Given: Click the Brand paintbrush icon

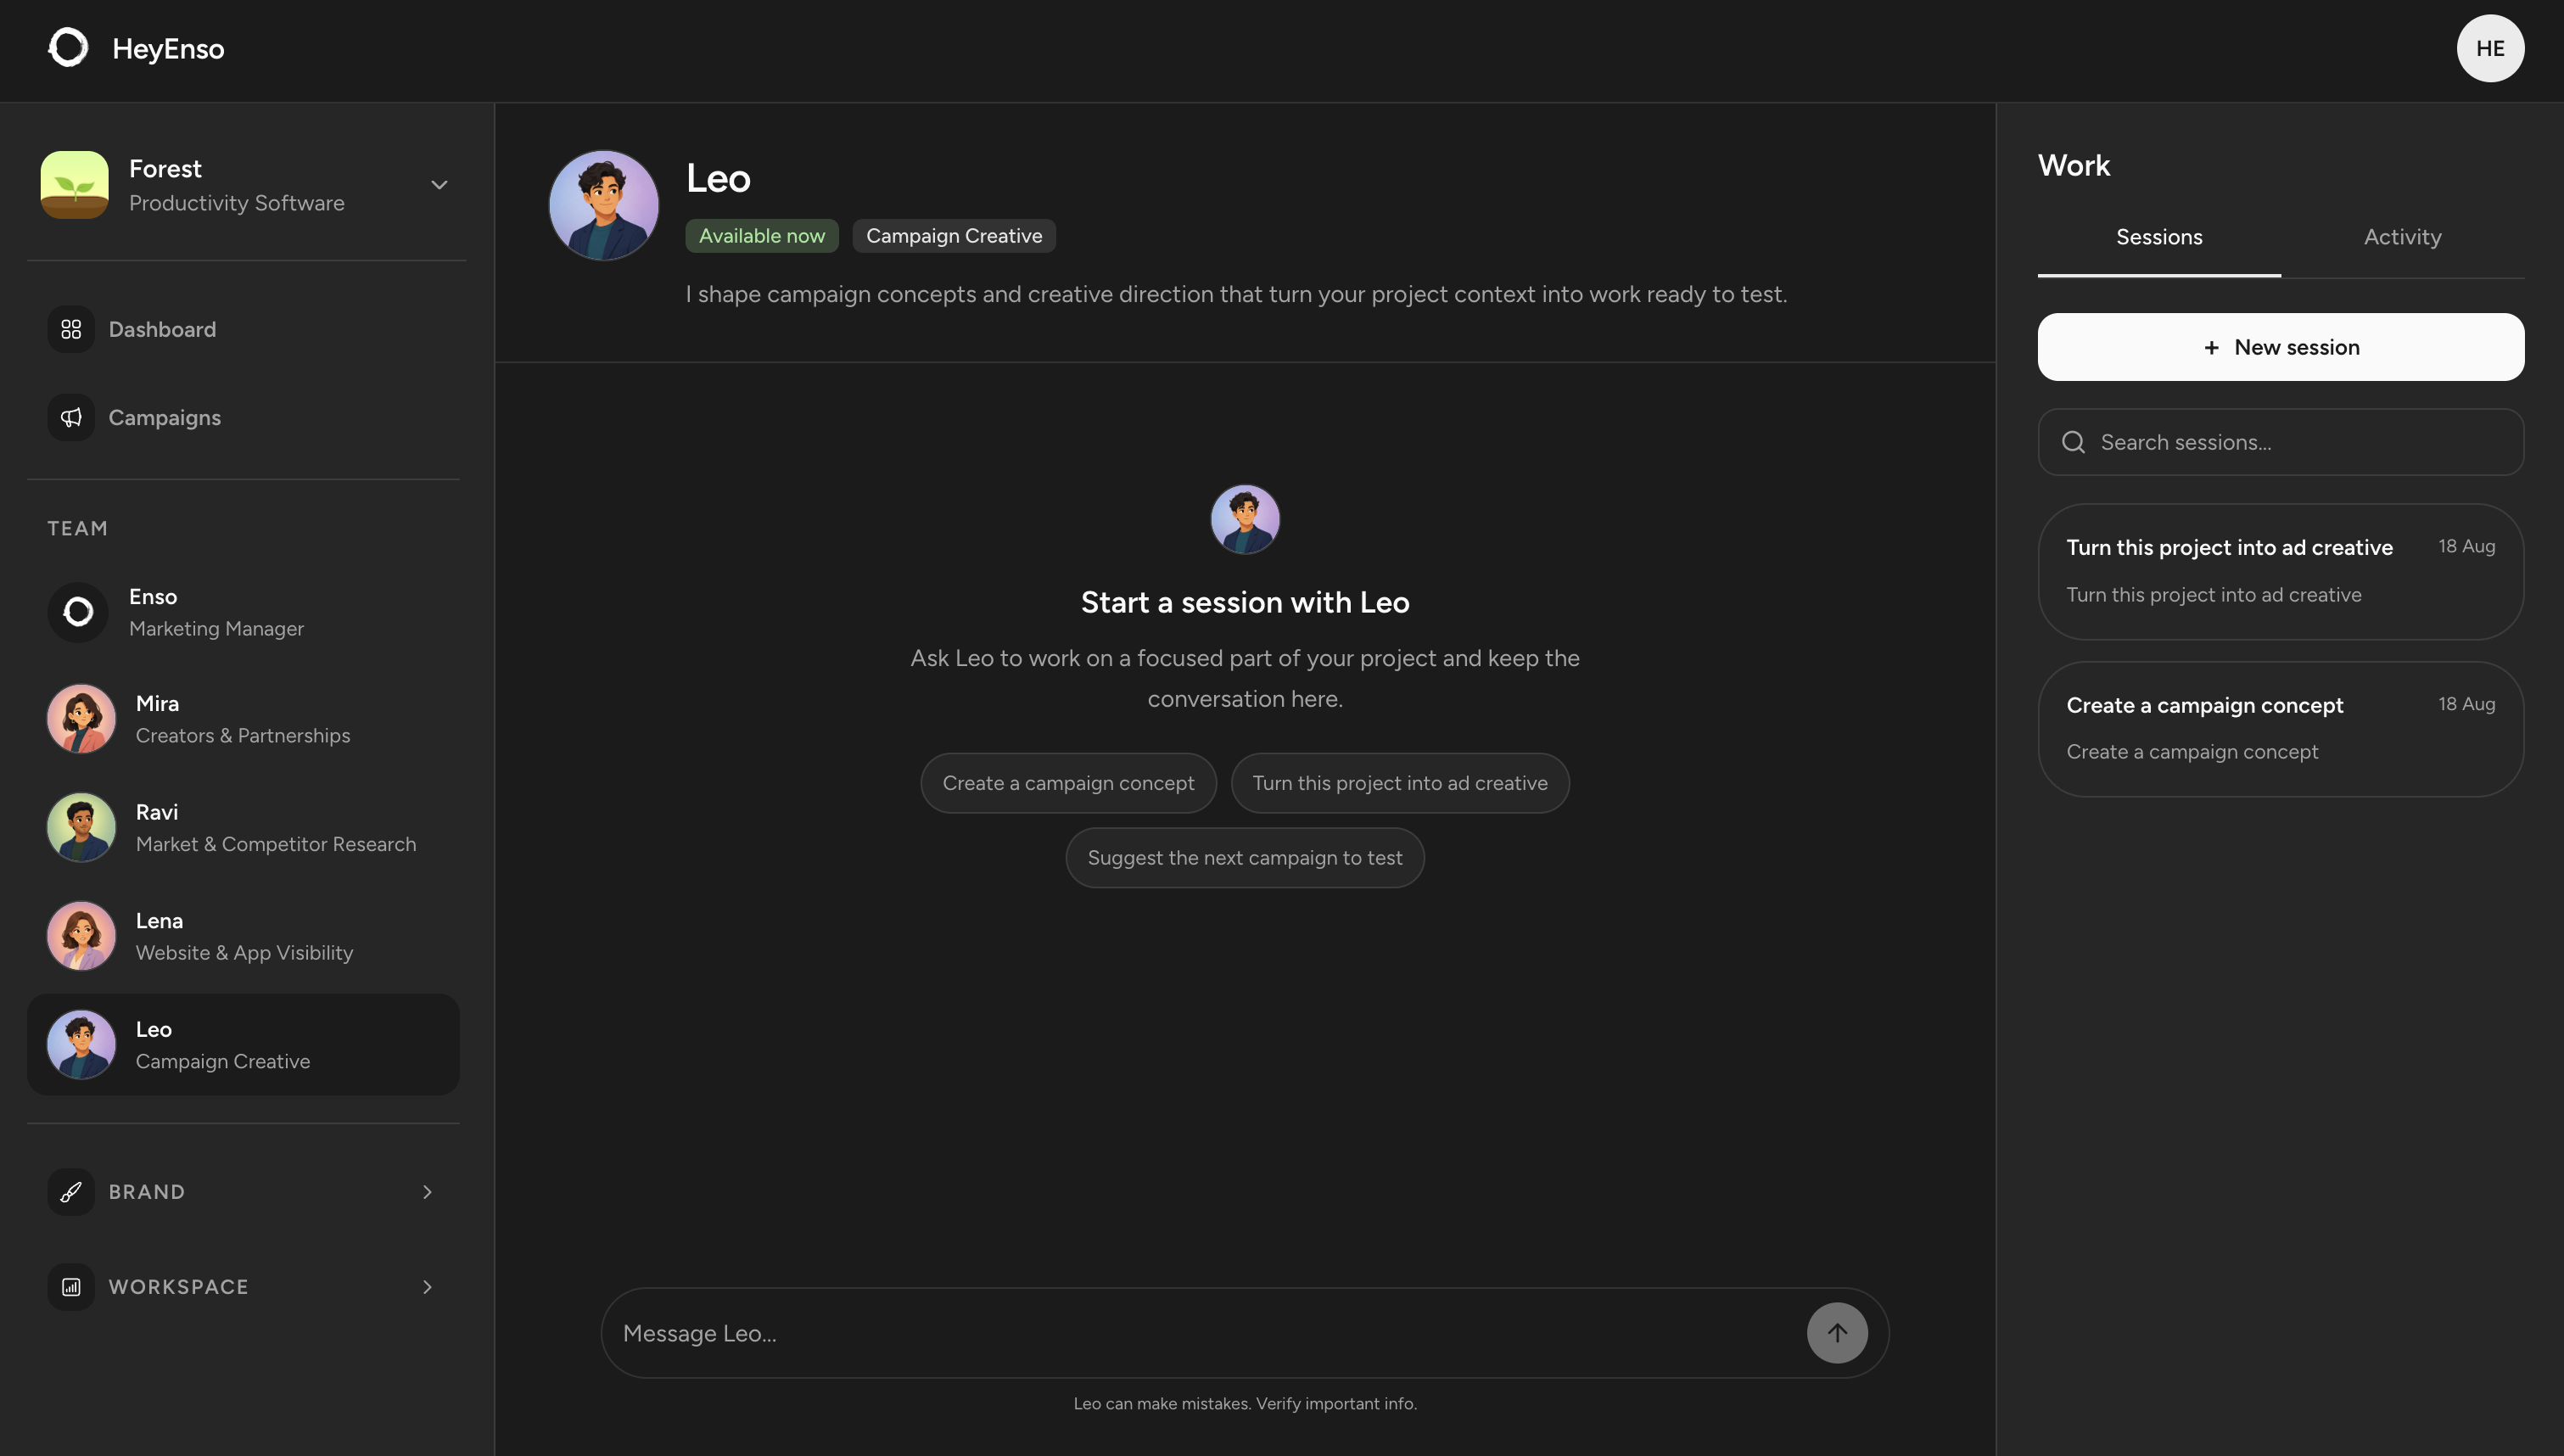Looking at the screenshot, I should click(71, 1192).
